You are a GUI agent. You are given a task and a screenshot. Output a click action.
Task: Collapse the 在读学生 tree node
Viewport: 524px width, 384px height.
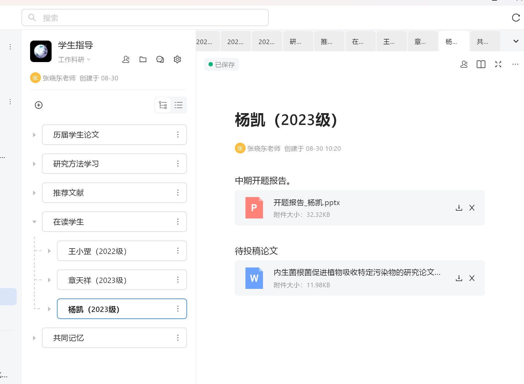pyautogui.click(x=34, y=222)
